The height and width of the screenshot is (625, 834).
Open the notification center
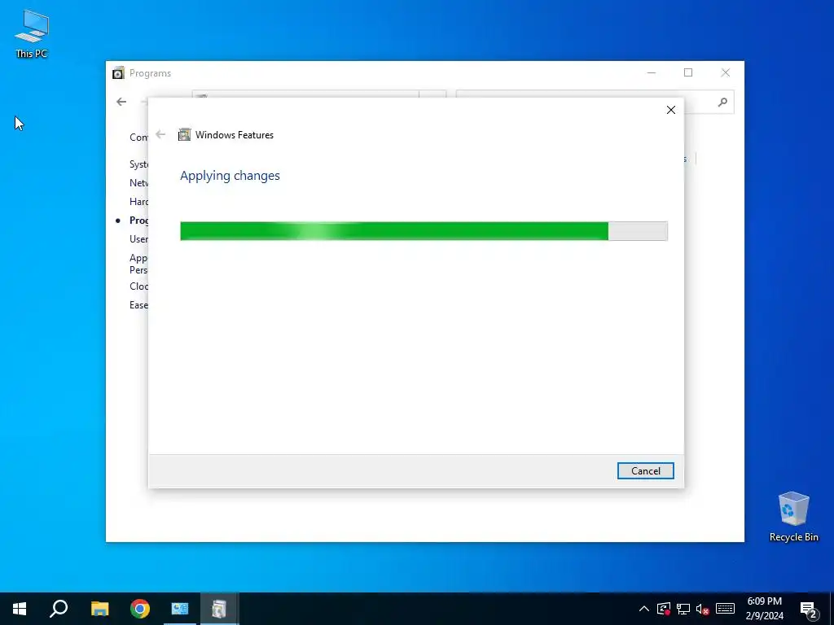(x=809, y=609)
